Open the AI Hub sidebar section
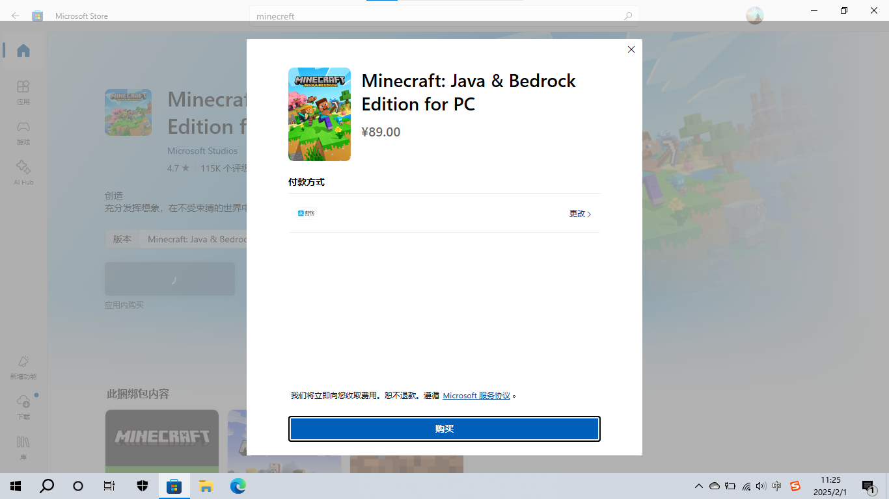Viewport: 889px width, 499px height. pyautogui.click(x=23, y=173)
